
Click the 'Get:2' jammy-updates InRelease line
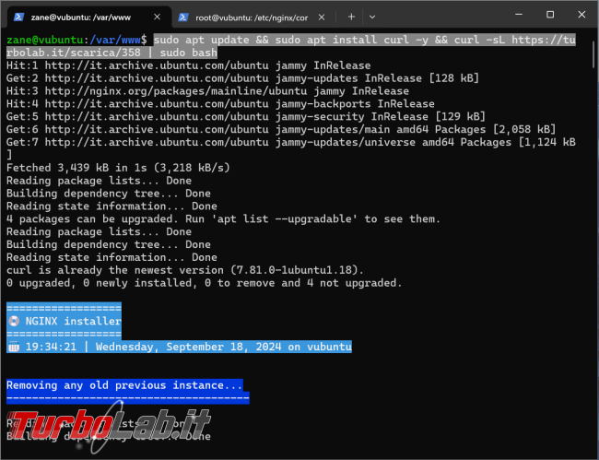(242, 78)
